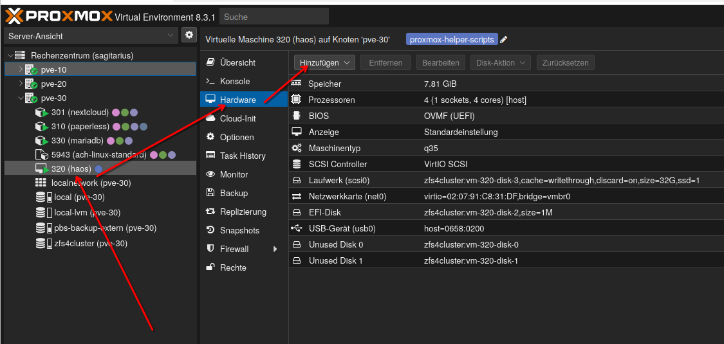Open the Disk-Aktion dropdown
The width and height of the screenshot is (724, 344).
point(501,63)
